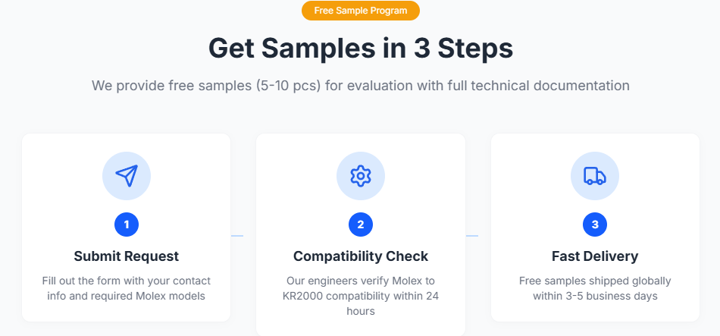Image resolution: width=720 pixels, height=336 pixels.
Task: Click the step number 3 badge
Action: pos(595,225)
